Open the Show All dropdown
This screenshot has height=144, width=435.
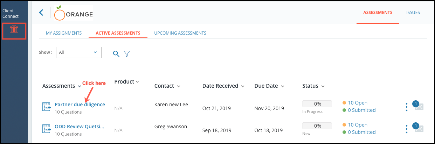(x=79, y=52)
